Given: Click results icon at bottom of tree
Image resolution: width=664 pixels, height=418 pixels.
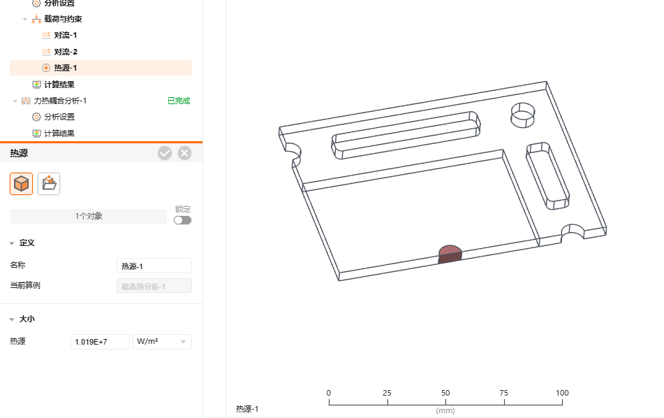Looking at the screenshot, I should tap(37, 134).
